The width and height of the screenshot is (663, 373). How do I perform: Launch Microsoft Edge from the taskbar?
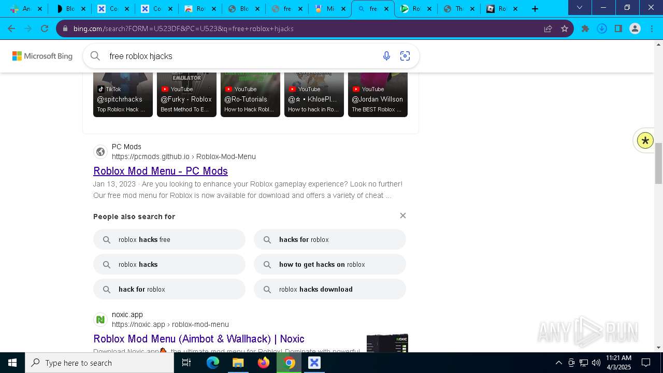tap(213, 363)
